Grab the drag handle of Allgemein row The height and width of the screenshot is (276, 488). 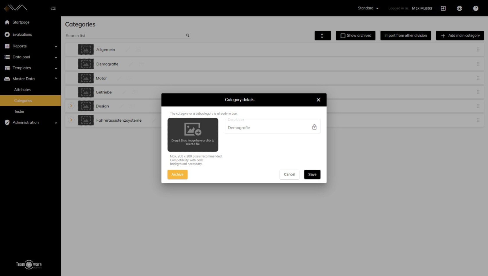pos(478,50)
